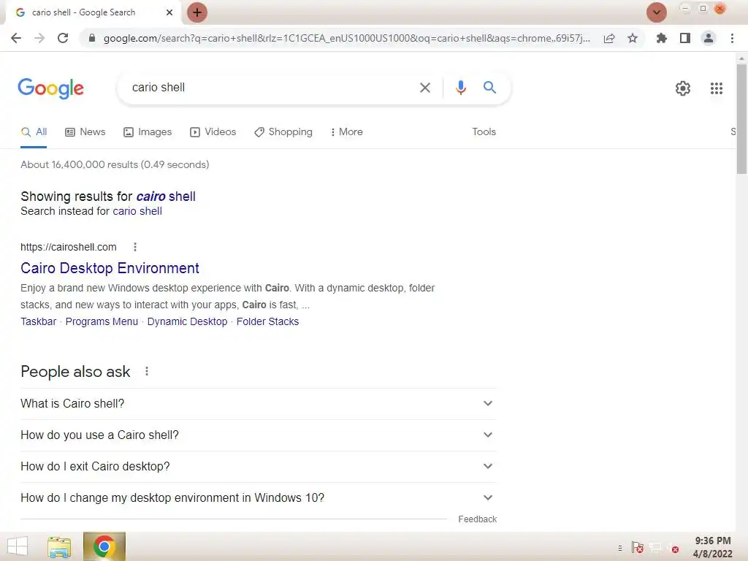Click the Google logo
The image size is (748, 561).
click(50, 88)
